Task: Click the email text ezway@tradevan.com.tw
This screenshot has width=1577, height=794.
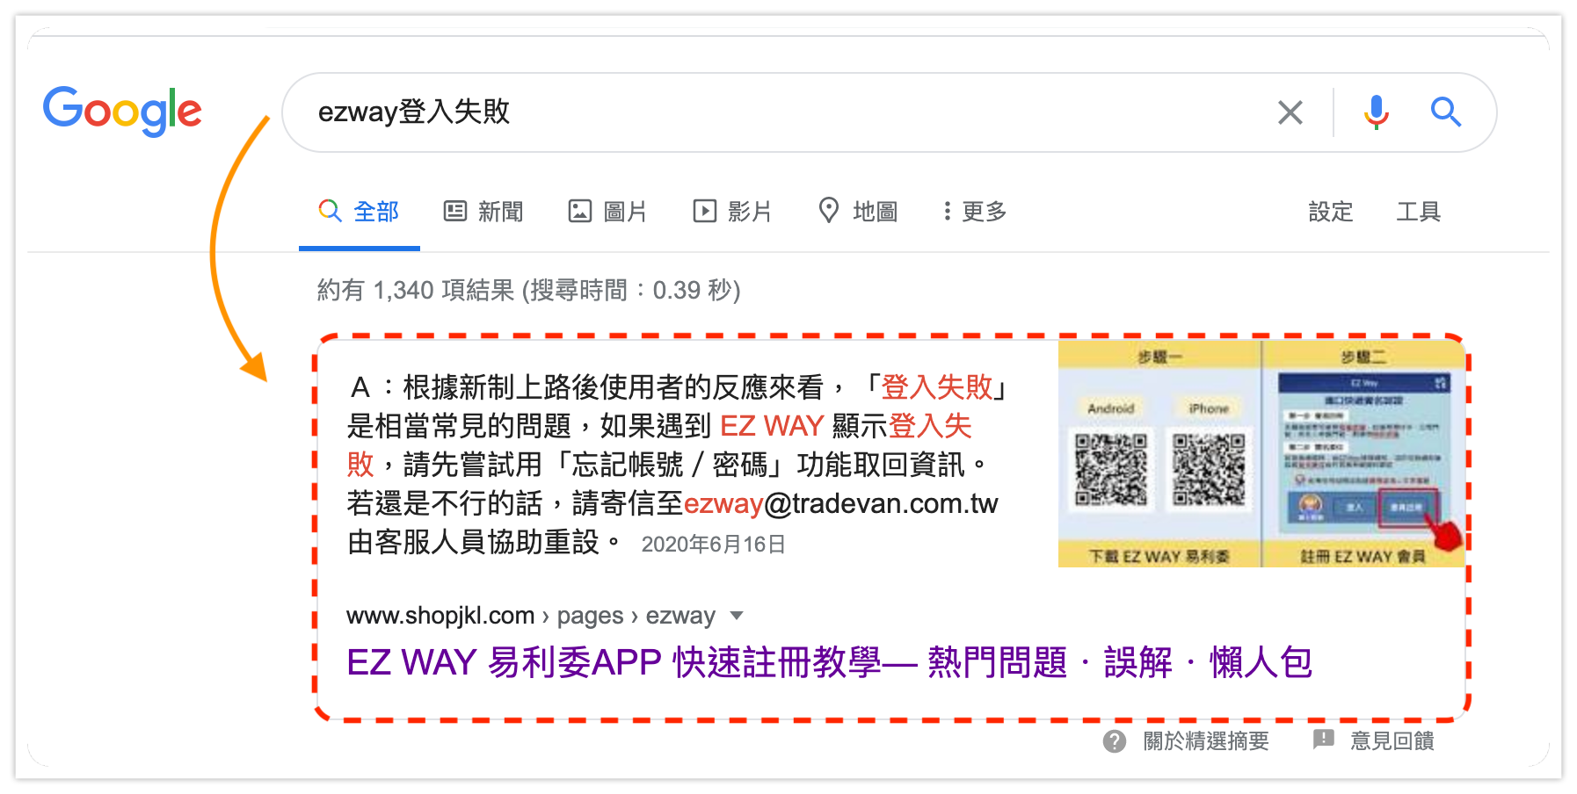Action: tap(840, 503)
